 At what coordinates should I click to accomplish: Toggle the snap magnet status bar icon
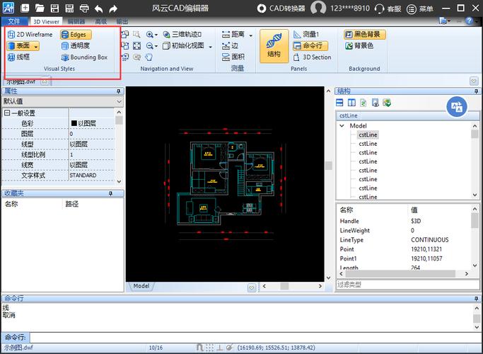click(199, 348)
